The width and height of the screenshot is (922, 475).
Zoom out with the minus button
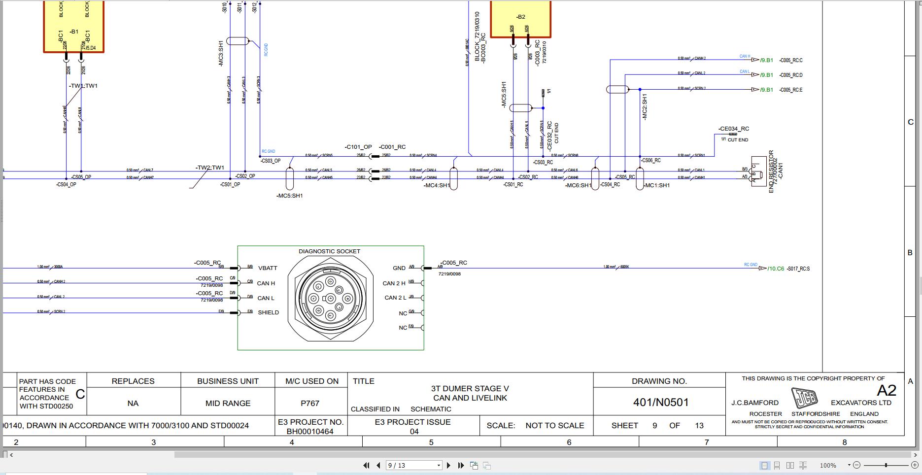(856, 465)
